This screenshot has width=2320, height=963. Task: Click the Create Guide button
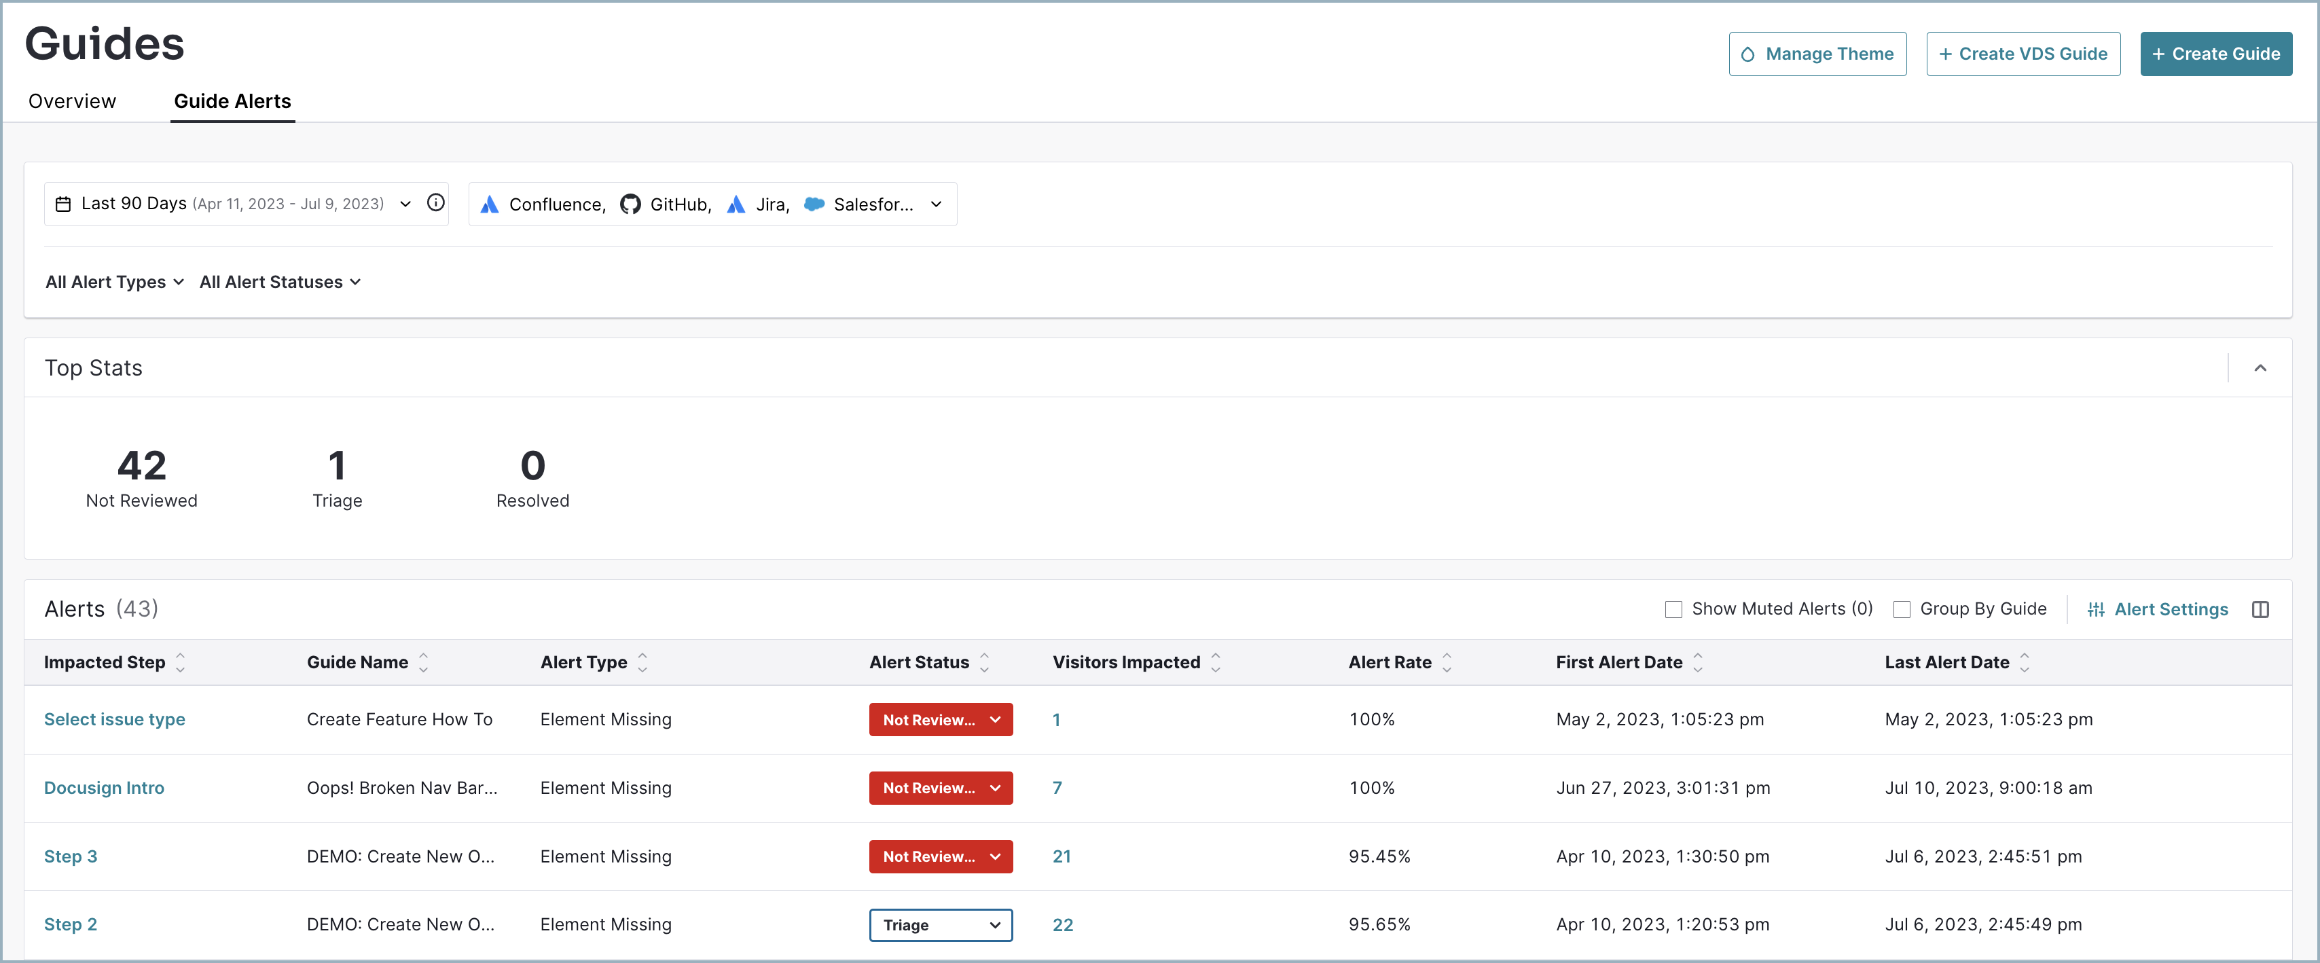pos(2215,54)
